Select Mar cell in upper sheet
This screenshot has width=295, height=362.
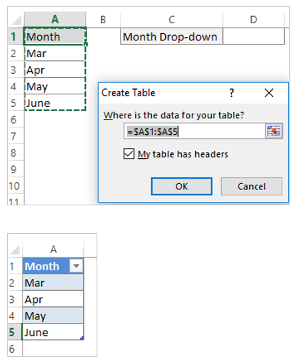click(55, 53)
